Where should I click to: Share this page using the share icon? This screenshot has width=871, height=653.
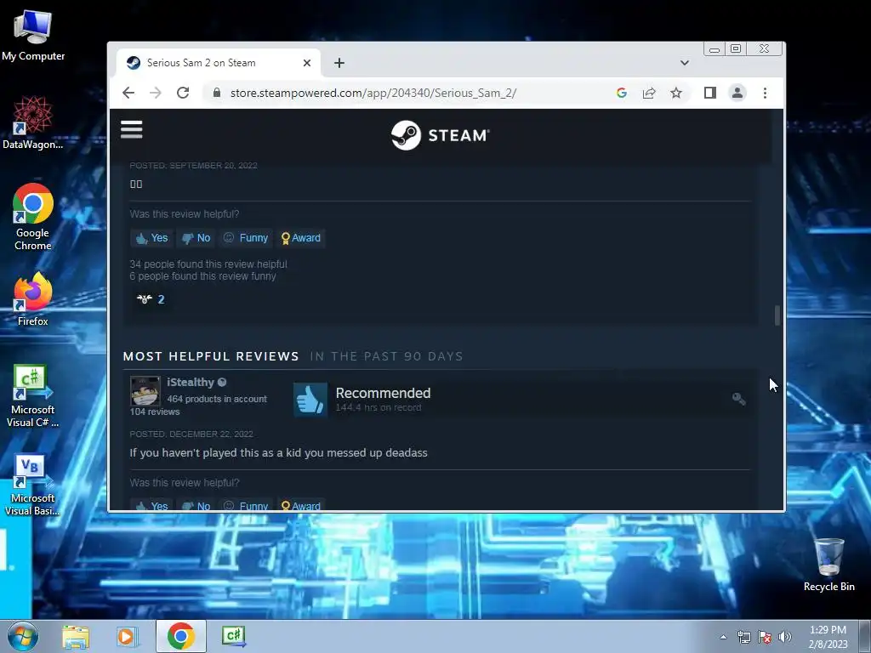[649, 93]
